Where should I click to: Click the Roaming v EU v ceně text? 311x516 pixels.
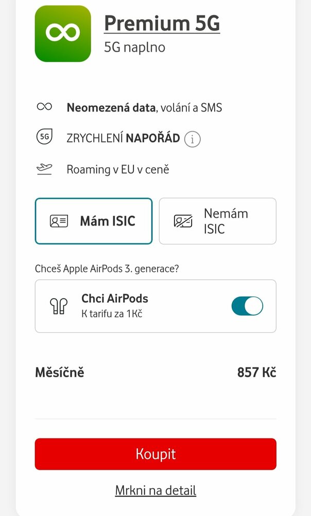tap(118, 169)
